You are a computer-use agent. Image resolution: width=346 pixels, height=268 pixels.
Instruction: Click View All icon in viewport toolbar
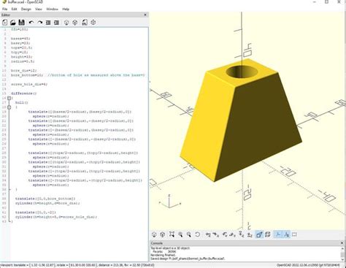[x=172, y=234]
